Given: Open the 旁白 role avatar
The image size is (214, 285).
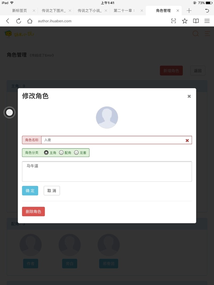Looking at the screenshot, I should (70, 245).
